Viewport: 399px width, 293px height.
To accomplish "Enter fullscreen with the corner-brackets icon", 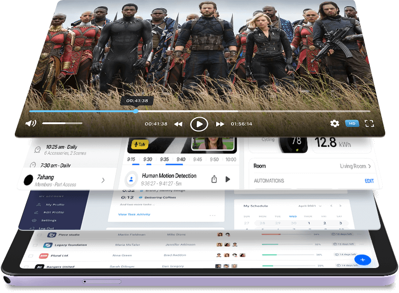I will 369,123.
